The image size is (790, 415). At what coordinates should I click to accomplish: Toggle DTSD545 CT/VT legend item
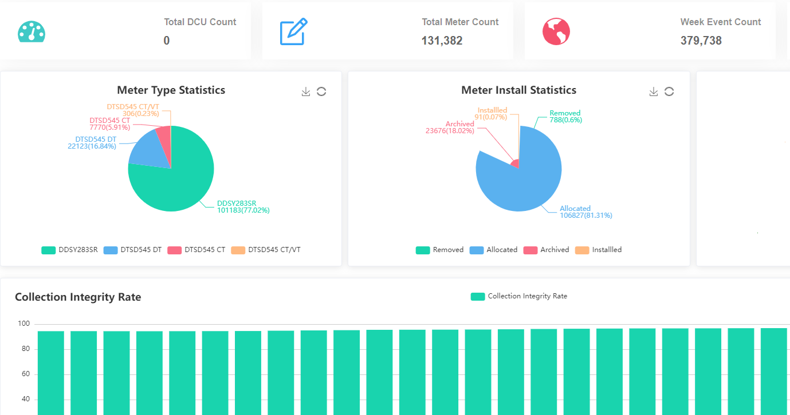tap(266, 250)
